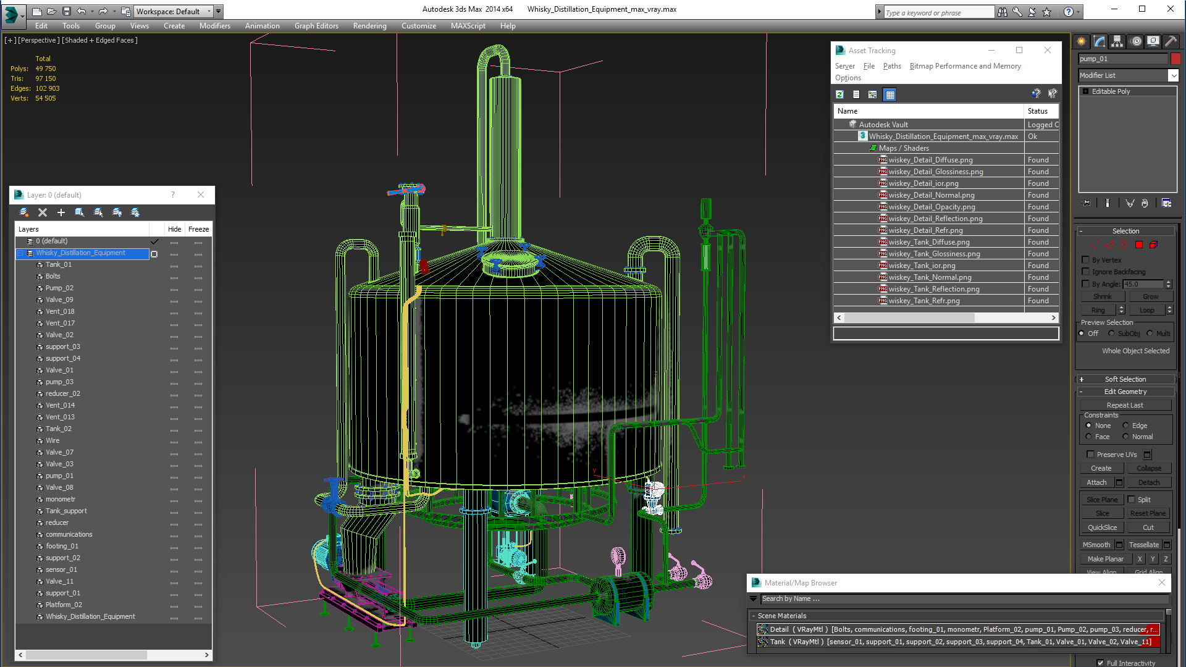1186x667 pixels.
Task: Toggle the Full Interactivity checkbox
Action: point(1101,663)
